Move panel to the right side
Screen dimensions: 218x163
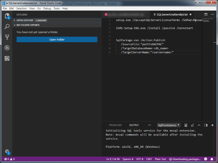[x=206, y=125]
